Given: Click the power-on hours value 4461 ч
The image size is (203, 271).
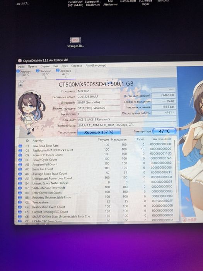Looking at the screenshot, I should point(164,113).
